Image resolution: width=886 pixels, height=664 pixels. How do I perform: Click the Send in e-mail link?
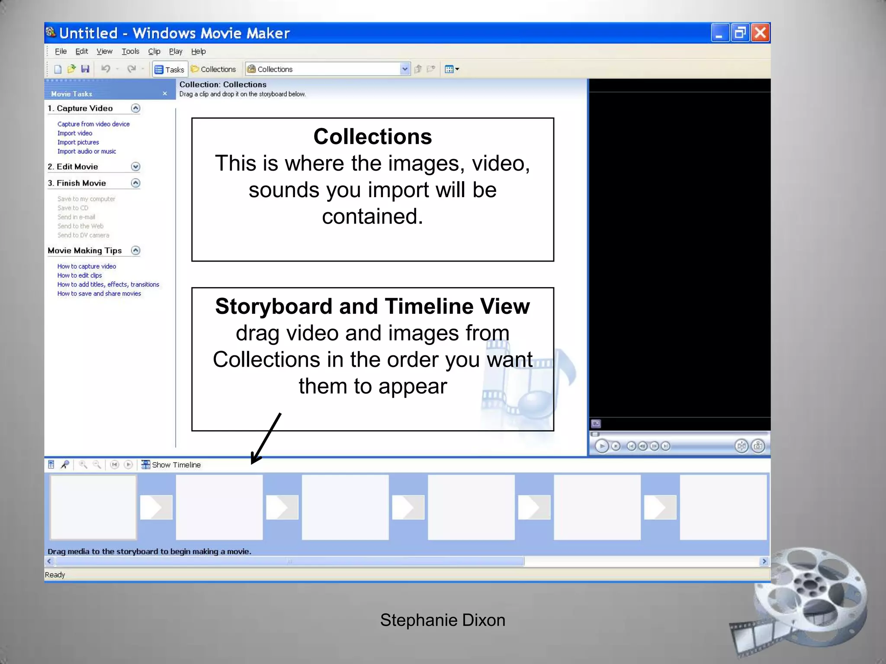[x=76, y=217]
